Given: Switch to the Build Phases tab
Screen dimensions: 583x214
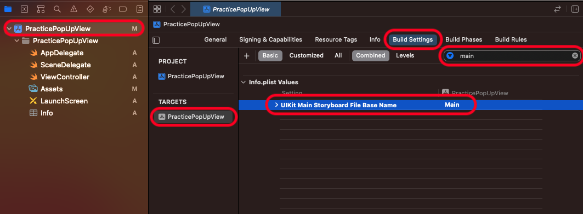Looking at the screenshot, I should [x=463, y=39].
